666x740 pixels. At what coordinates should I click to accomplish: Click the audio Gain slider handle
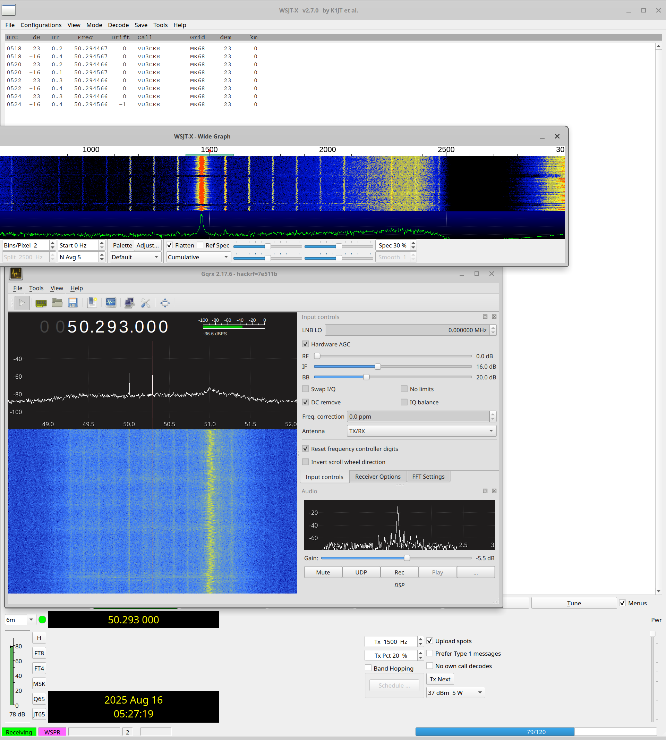pos(407,558)
